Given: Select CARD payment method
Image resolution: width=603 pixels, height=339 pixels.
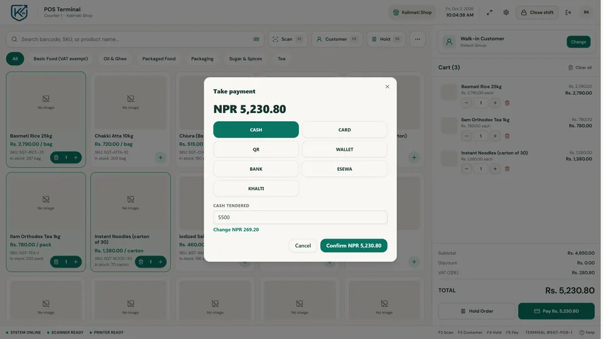Looking at the screenshot, I should [344, 129].
